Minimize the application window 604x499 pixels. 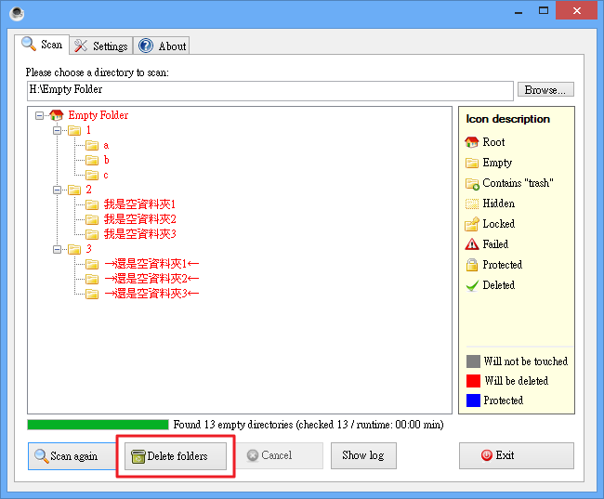(519, 11)
